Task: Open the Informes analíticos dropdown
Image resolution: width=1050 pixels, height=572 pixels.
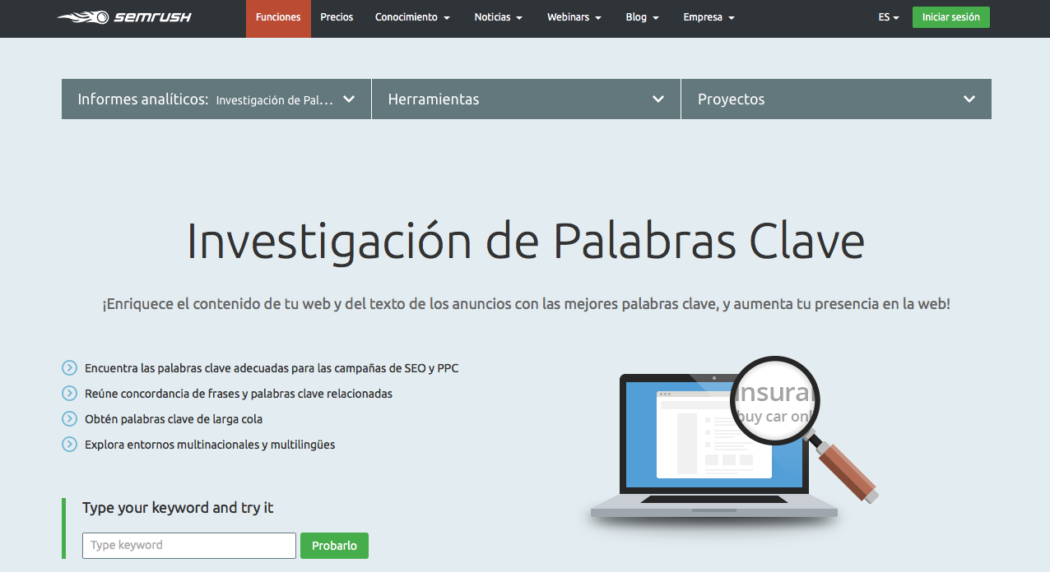Action: [216, 99]
